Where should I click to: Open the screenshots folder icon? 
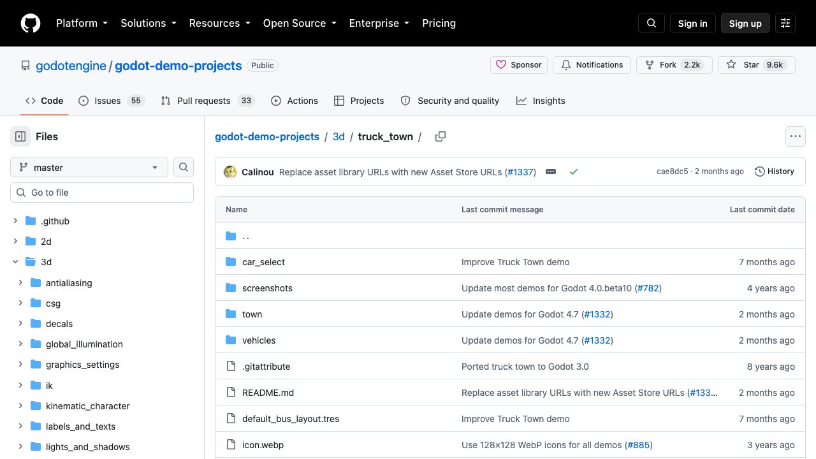click(231, 288)
